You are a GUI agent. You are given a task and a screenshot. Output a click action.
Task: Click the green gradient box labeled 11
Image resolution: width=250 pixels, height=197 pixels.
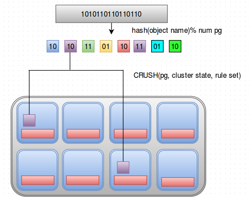(88, 46)
